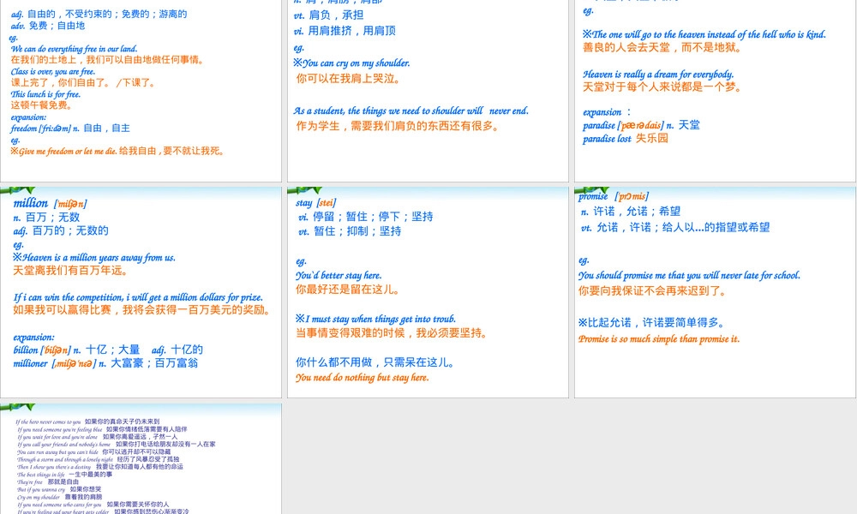Select the slide with 'paradise lost' expansion

click(x=715, y=91)
